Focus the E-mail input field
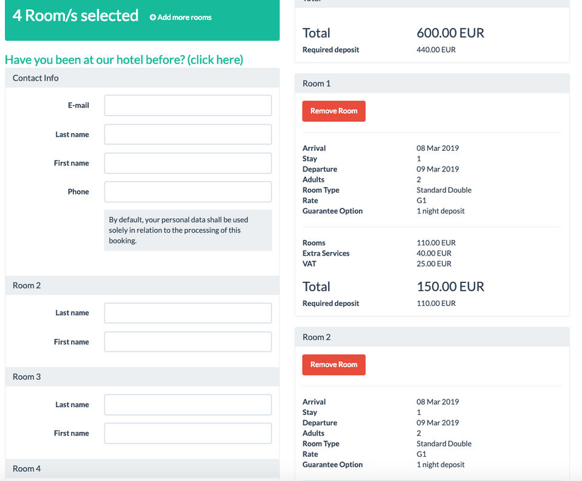The width and height of the screenshot is (582, 481). pyautogui.click(x=188, y=105)
